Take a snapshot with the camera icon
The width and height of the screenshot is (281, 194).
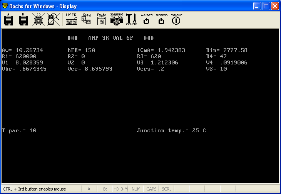117,19
